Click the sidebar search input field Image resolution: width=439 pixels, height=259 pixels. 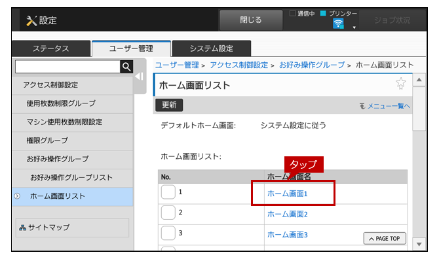(67, 67)
